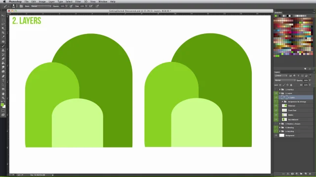
Task: Open the Filter menu
Action: tap(78, 1)
